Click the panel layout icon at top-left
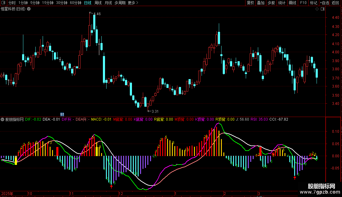This screenshot has width=342, height=197. pyautogui.click(x=3, y=3)
